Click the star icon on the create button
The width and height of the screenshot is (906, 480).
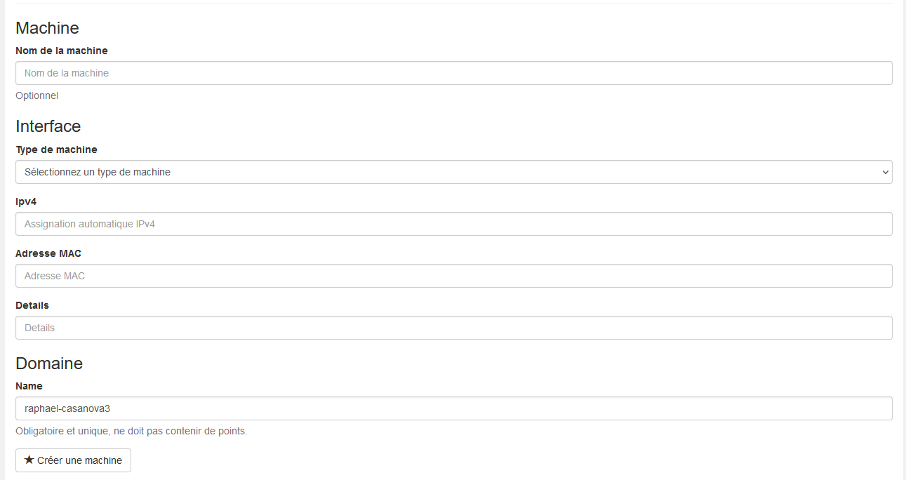point(29,460)
